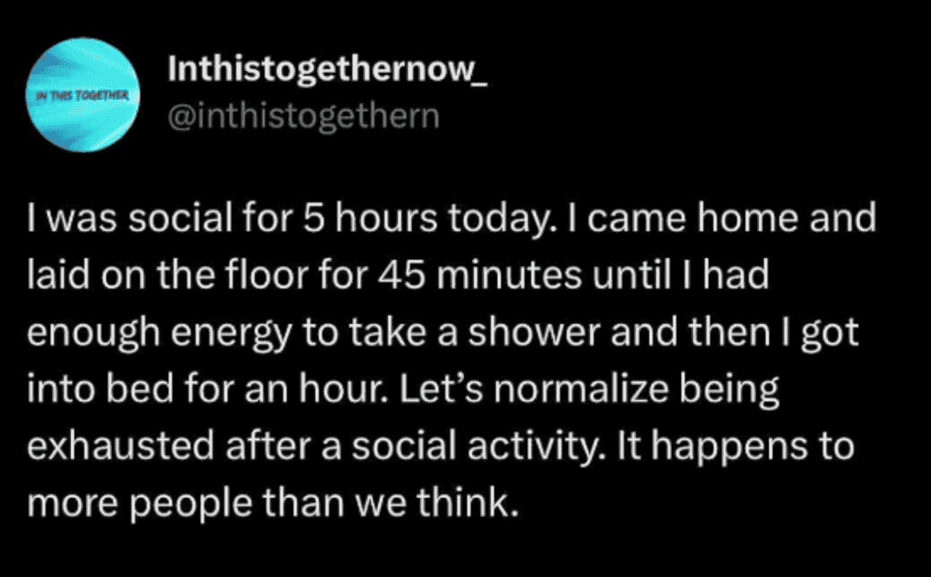Viewport: 931px width, 577px height.
Task: Visit the @inthistogethern handle link
Action: pos(304,115)
